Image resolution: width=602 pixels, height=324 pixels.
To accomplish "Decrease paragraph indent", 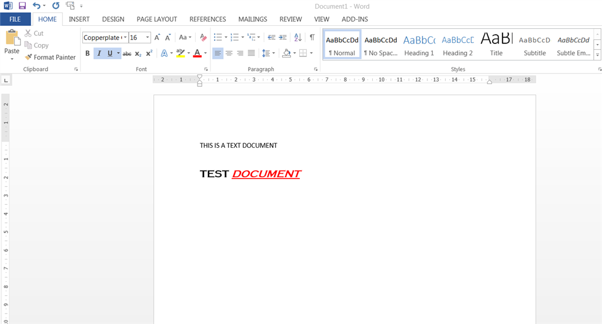I will (272, 37).
